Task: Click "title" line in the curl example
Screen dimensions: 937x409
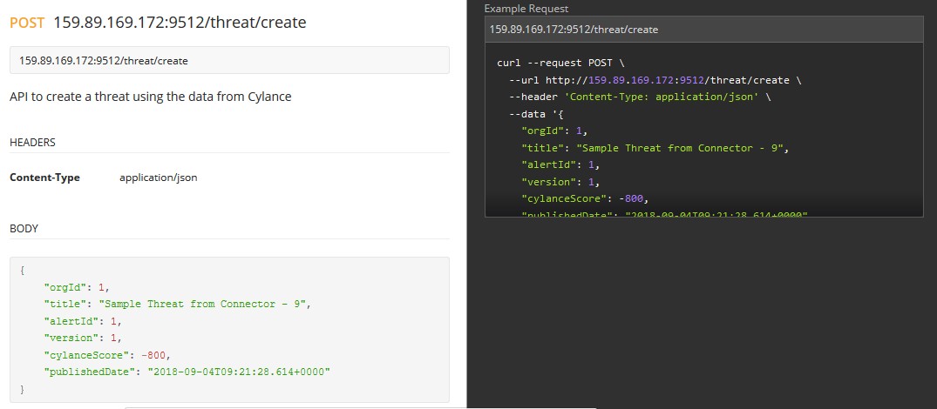Action: (x=655, y=148)
